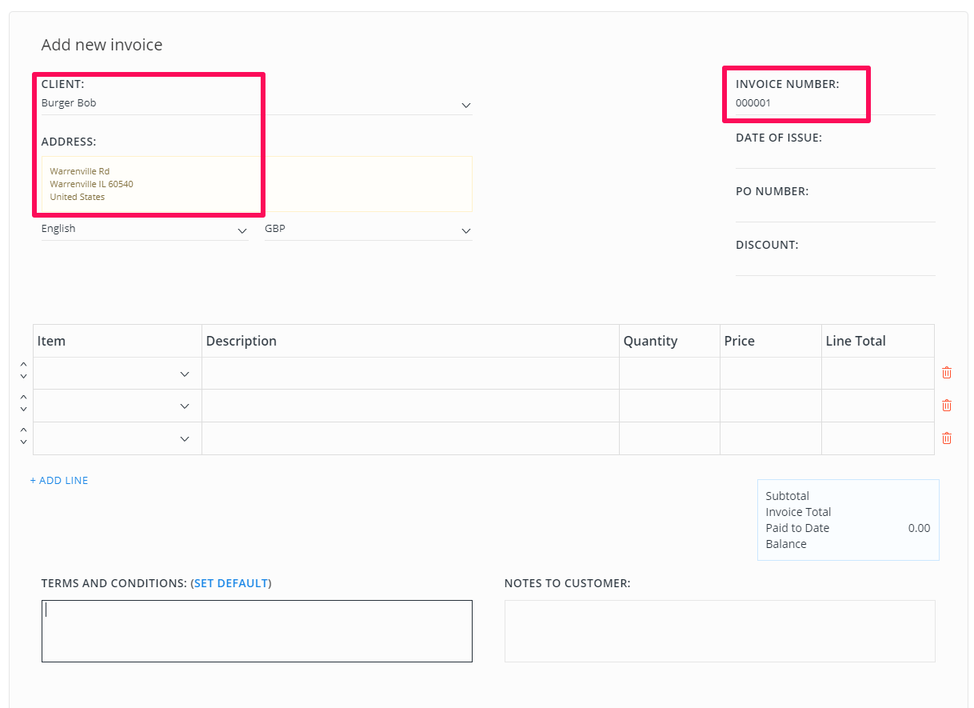Image resolution: width=974 pixels, height=708 pixels.
Task: Click the SET DEFAULT link for terms
Action: [231, 583]
